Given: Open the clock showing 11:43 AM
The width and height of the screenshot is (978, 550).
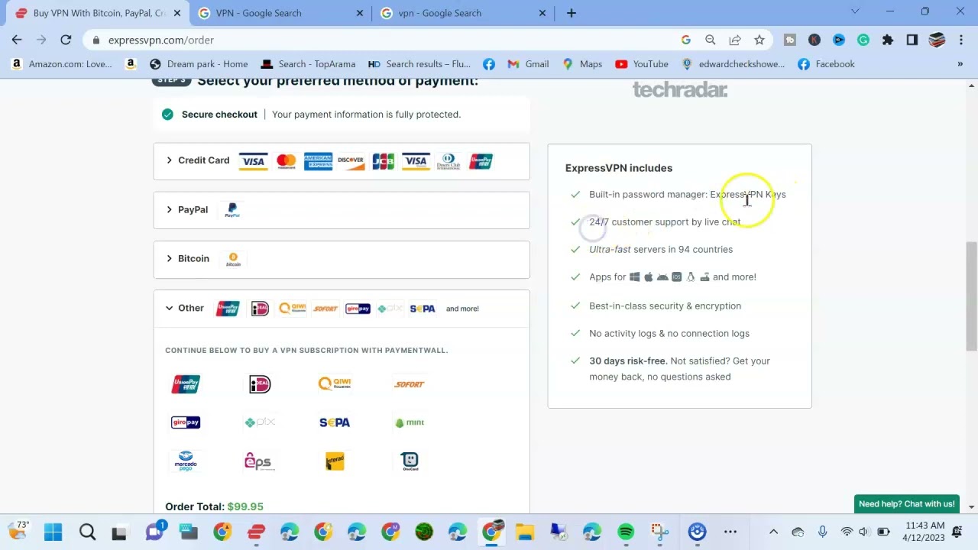Looking at the screenshot, I should (924, 532).
